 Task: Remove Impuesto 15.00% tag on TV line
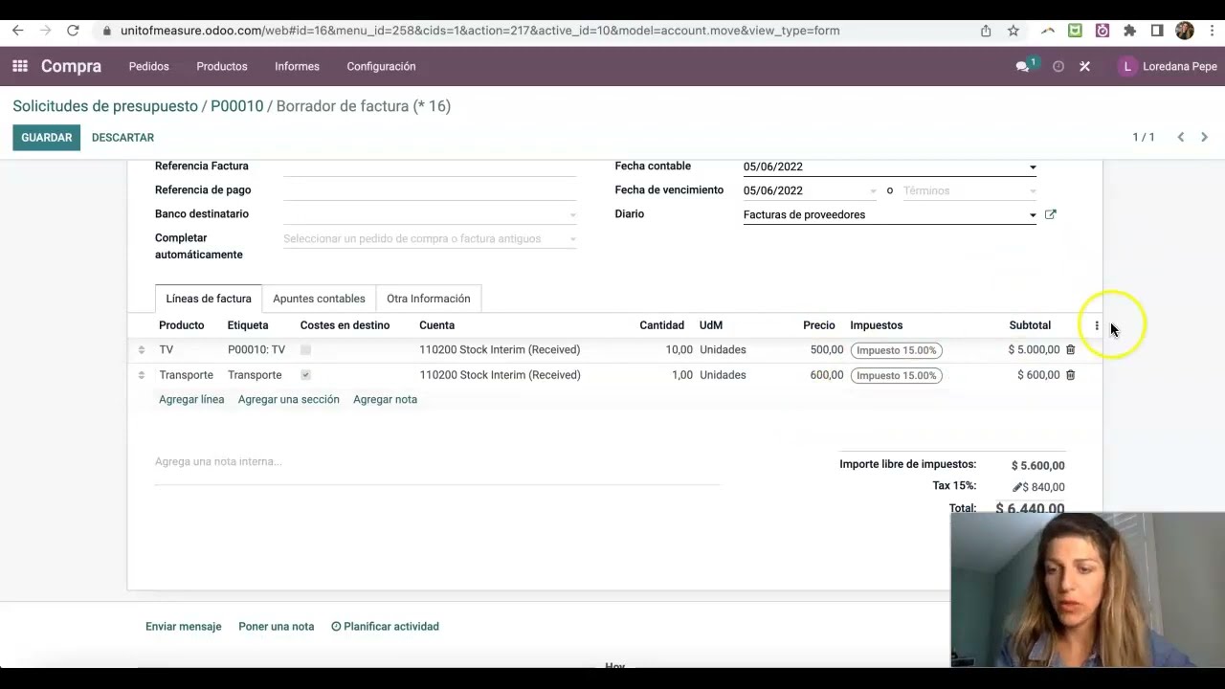pyautogui.click(x=896, y=350)
